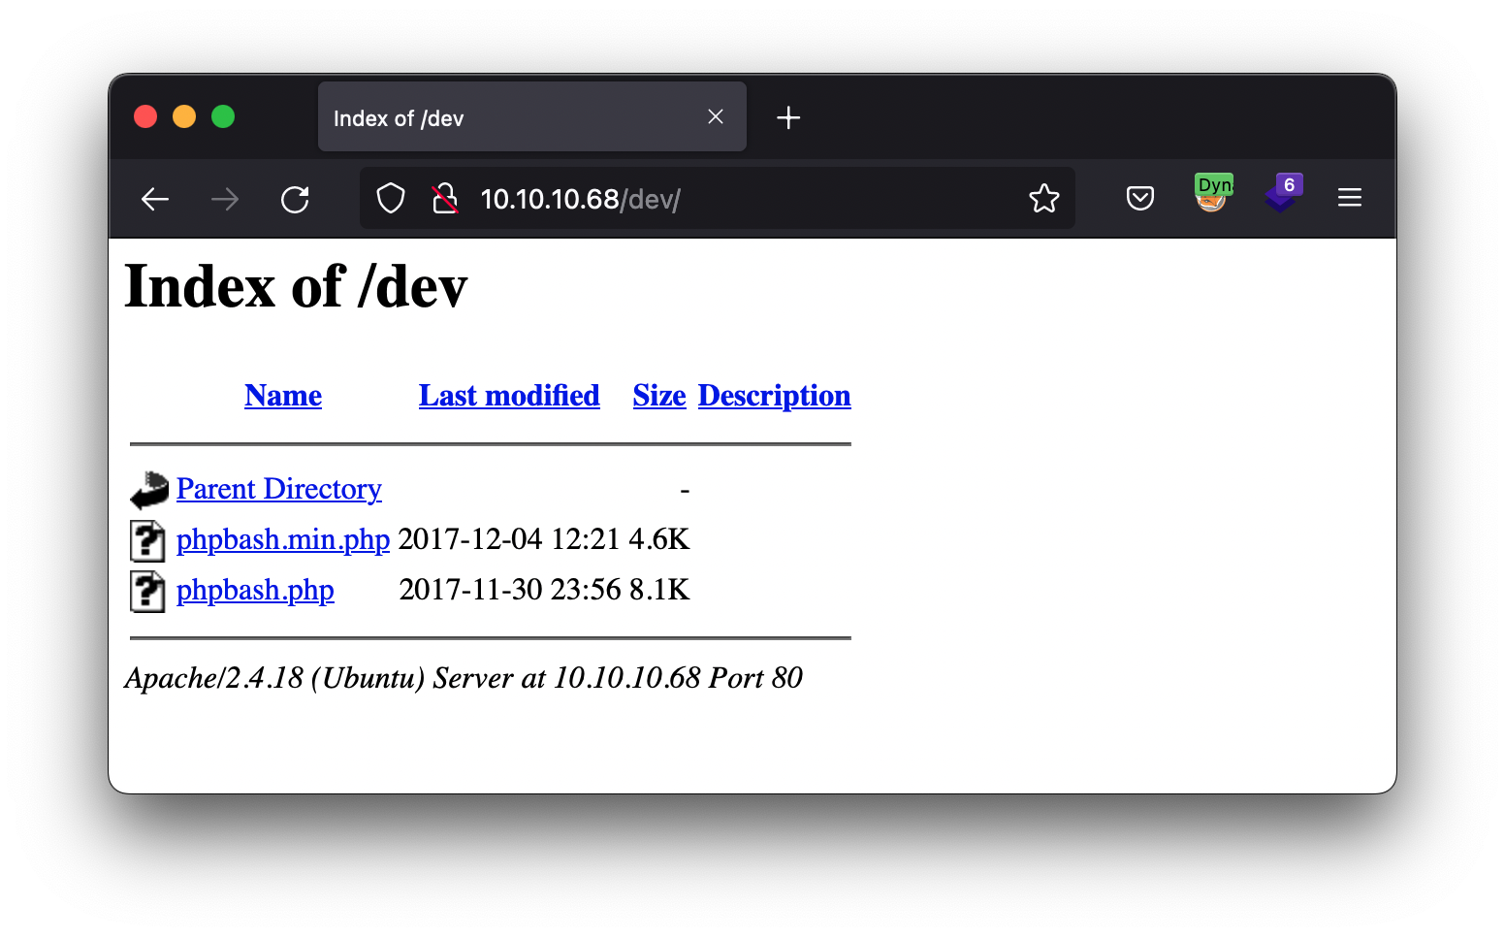Open the tracking protection shield icon

click(391, 199)
